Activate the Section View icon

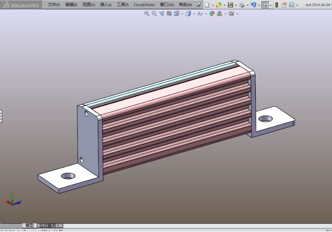tap(169, 13)
